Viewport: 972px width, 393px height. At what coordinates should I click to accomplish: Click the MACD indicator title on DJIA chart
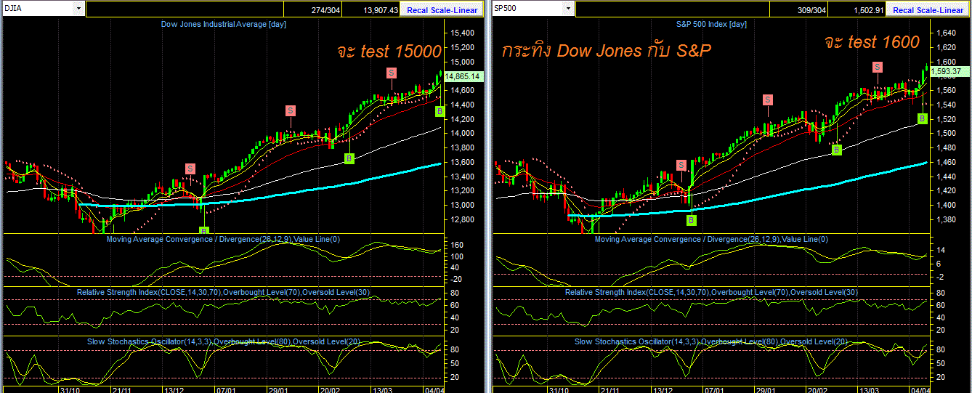(223, 239)
